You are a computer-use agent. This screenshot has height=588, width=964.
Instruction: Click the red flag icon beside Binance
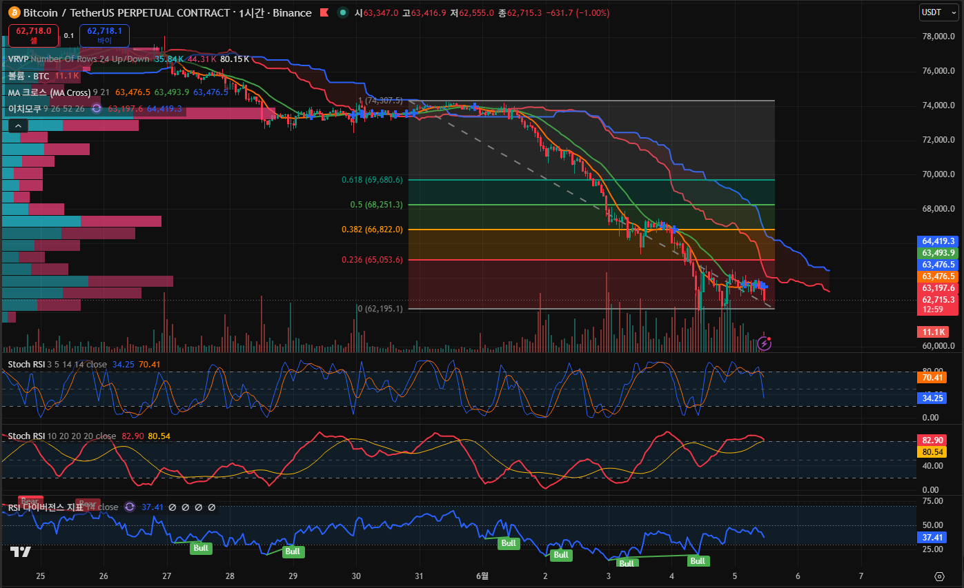[323, 12]
